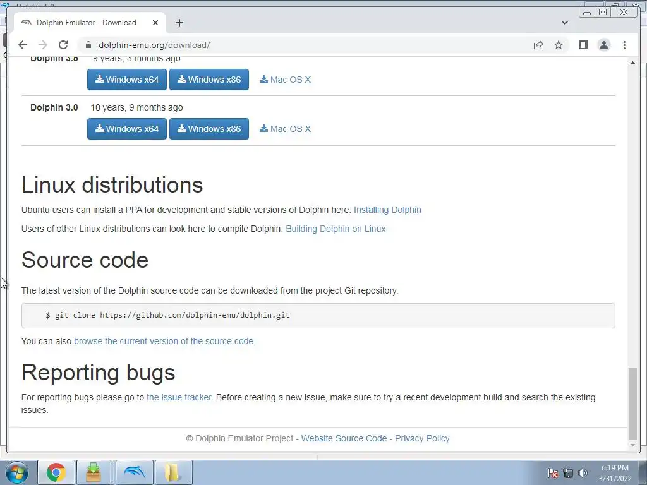The width and height of the screenshot is (647, 485).
Task: Open Website Source Code footer link
Action: [344, 438]
